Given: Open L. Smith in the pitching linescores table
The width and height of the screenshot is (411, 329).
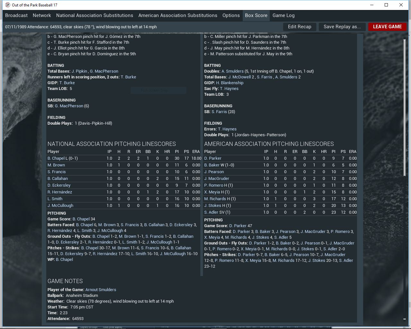Looking at the screenshot, I should [55, 199].
